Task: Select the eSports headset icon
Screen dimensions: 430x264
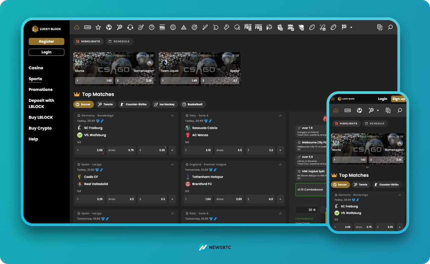Action: click(x=130, y=27)
